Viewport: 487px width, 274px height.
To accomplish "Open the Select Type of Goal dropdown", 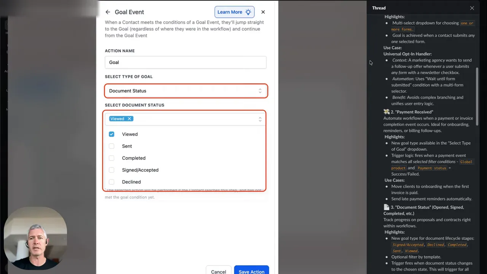I will click(186, 91).
